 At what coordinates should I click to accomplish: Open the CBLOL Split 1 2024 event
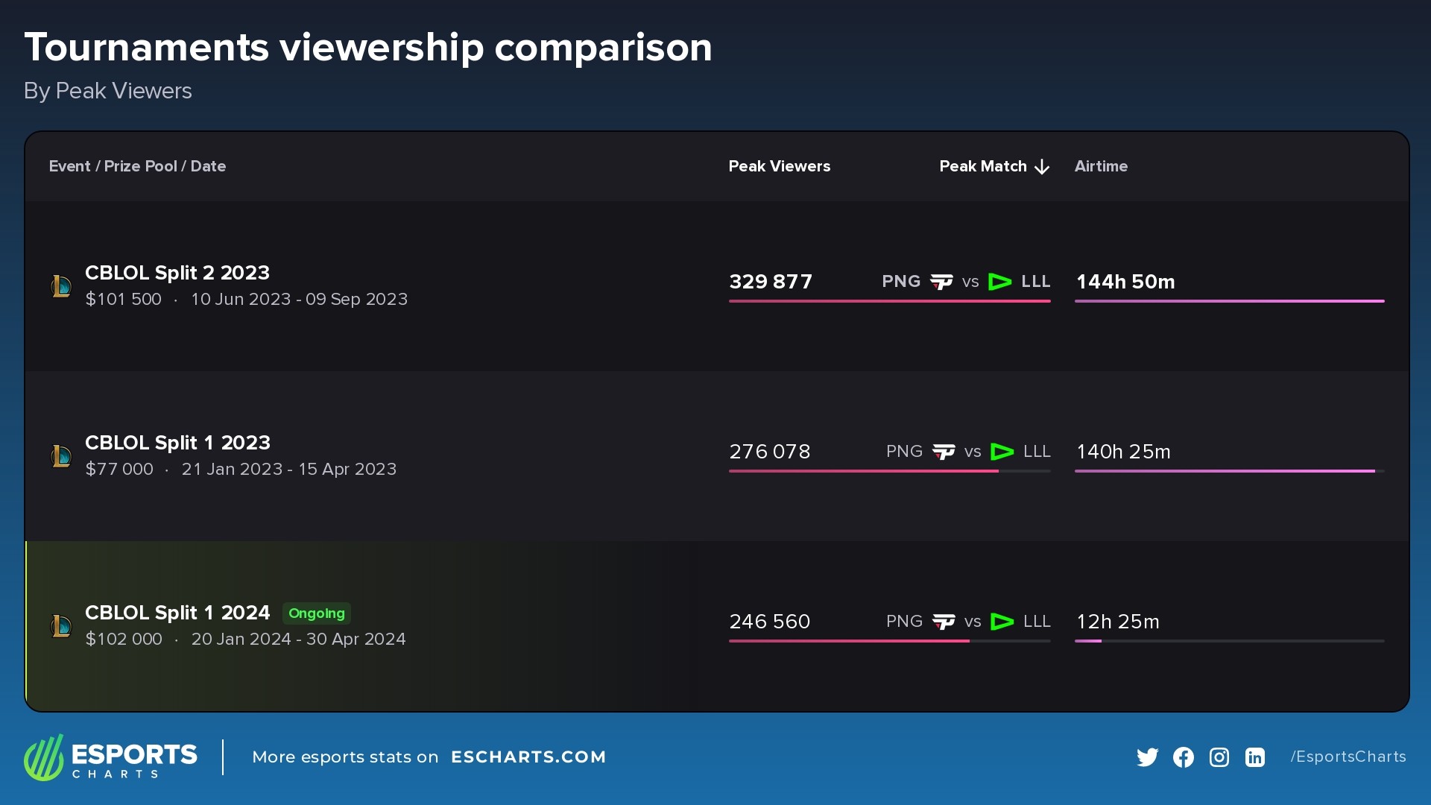pyautogui.click(x=177, y=613)
